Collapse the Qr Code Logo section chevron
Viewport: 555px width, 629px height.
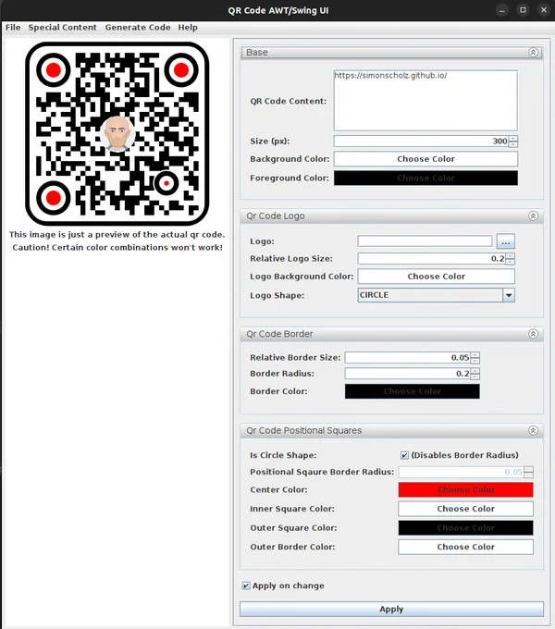coord(533,216)
